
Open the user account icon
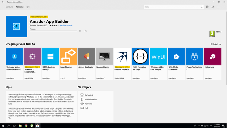point(207,7)
